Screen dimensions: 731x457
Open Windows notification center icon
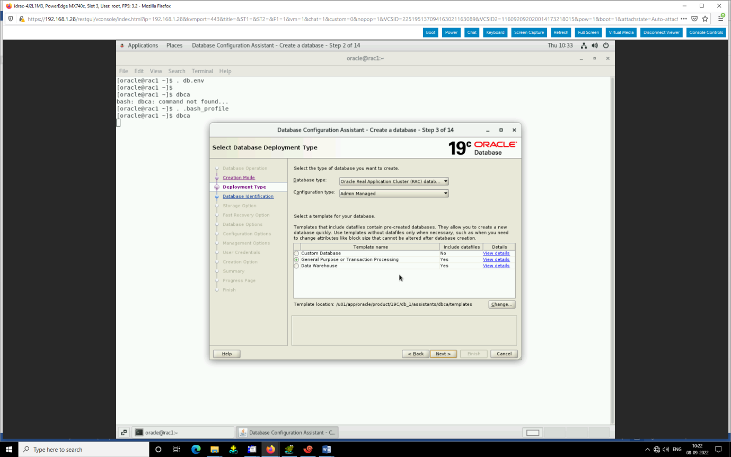point(719,449)
